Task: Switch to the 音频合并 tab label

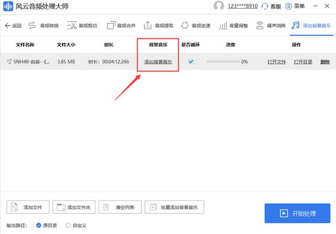Action: pos(127,26)
